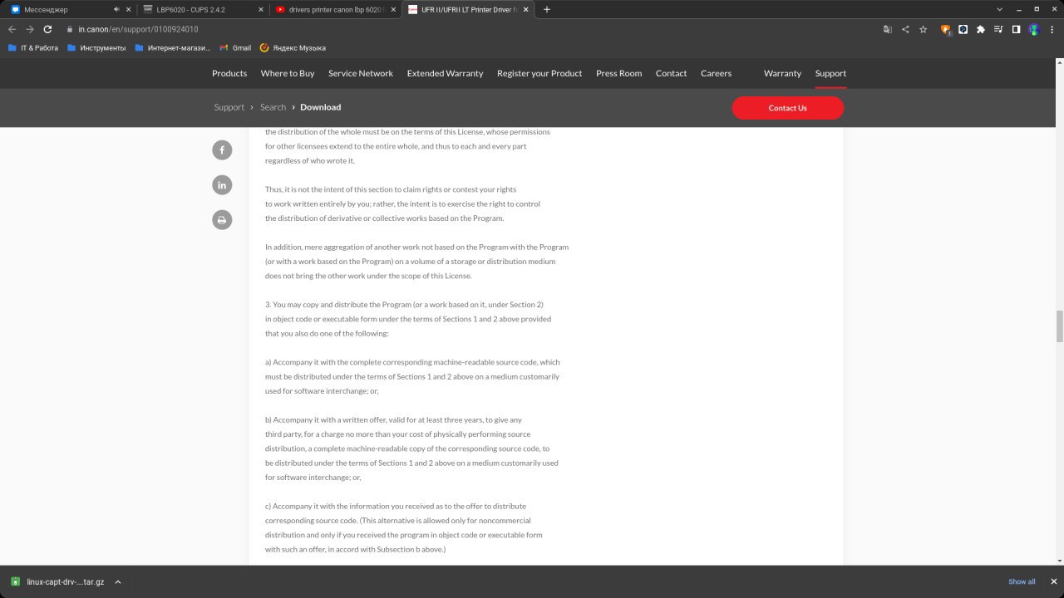The image size is (1064, 598).
Task: Open the Extensions puzzle-piece menu
Action: click(x=981, y=29)
